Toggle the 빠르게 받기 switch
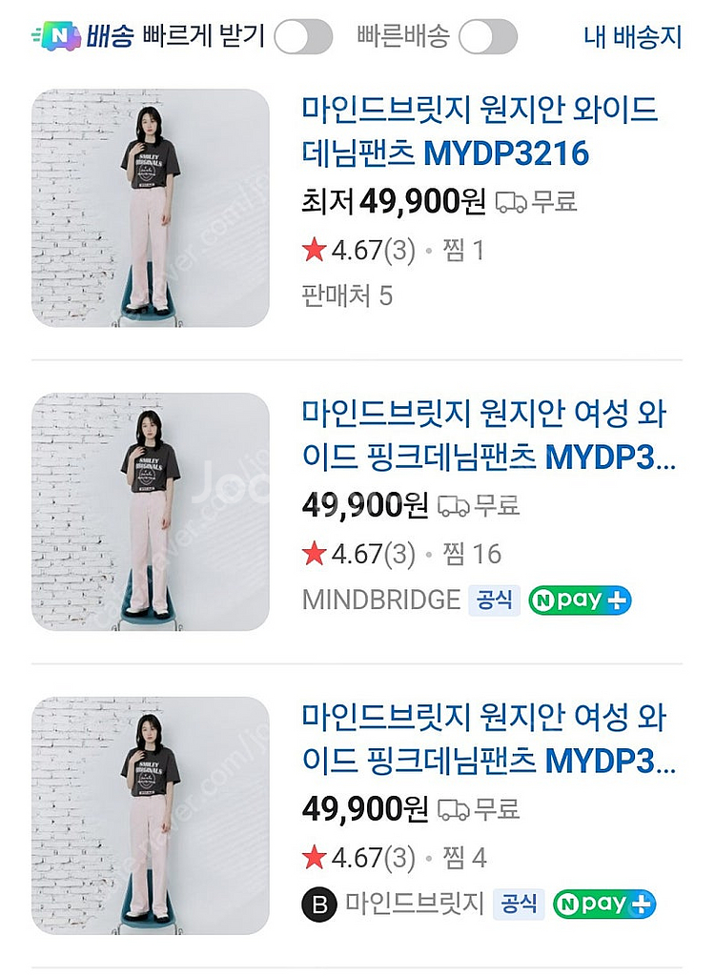This screenshot has height=976, width=715. pyautogui.click(x=302, y=37)
